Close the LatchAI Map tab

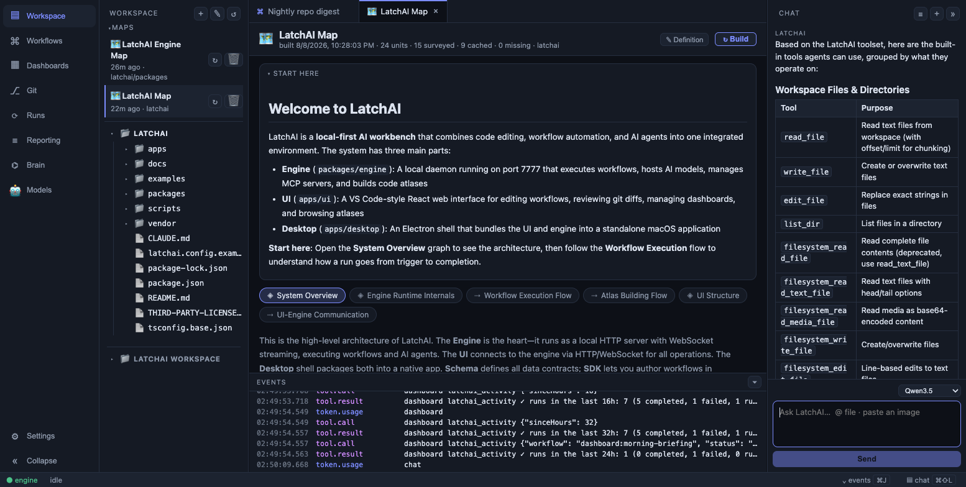(436, 11)
